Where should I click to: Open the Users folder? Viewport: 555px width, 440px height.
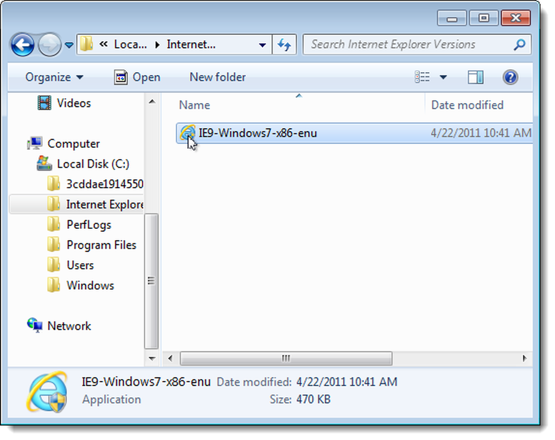click(x=80, y=265)
